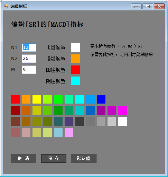Select the N1 input field containing 12
Viewport: 168px width, 177px height.
coord(29,47)
